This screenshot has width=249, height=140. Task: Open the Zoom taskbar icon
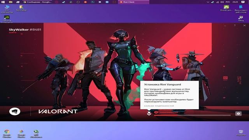[107, 2]
